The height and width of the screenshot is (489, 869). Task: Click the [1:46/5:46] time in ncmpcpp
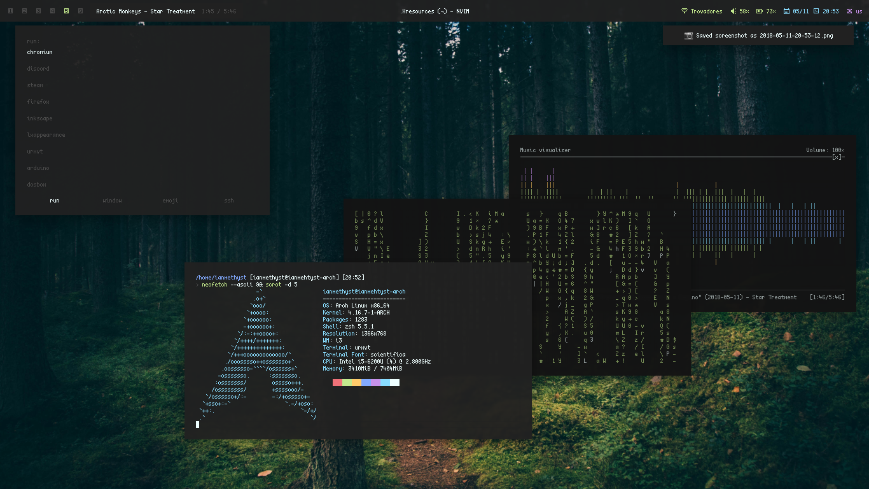point(827,297)
